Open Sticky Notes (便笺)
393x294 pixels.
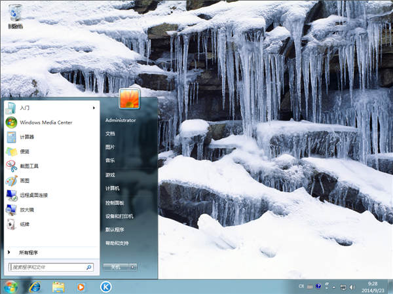[24, 151]
